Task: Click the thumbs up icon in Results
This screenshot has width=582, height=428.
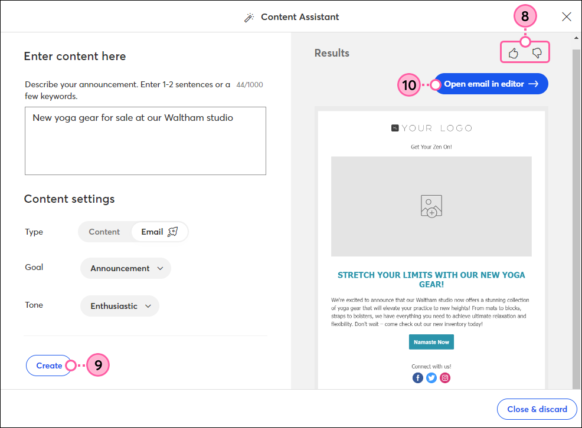Action: pos(513,52)
